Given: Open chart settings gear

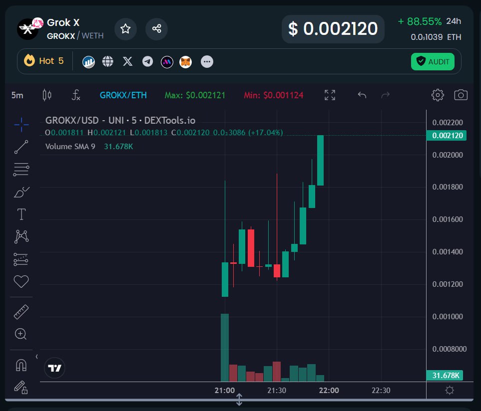Looking at the screenshot, I should point(438,95).
